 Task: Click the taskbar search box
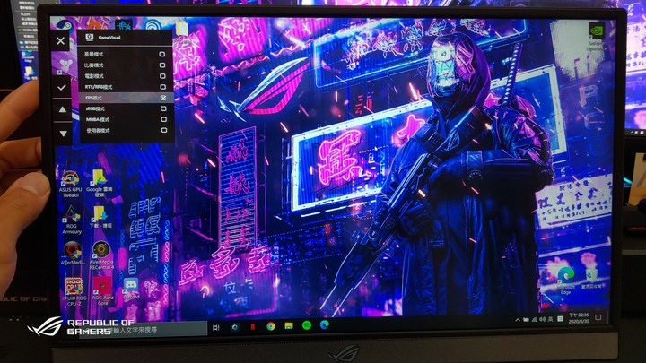142,329
